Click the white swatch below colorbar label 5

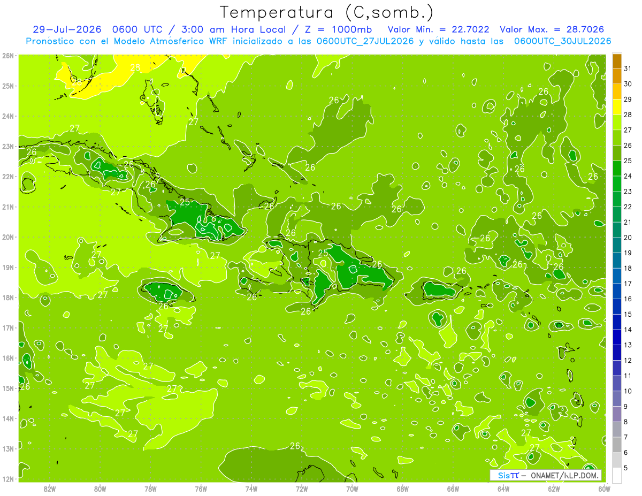pos(617,475)
